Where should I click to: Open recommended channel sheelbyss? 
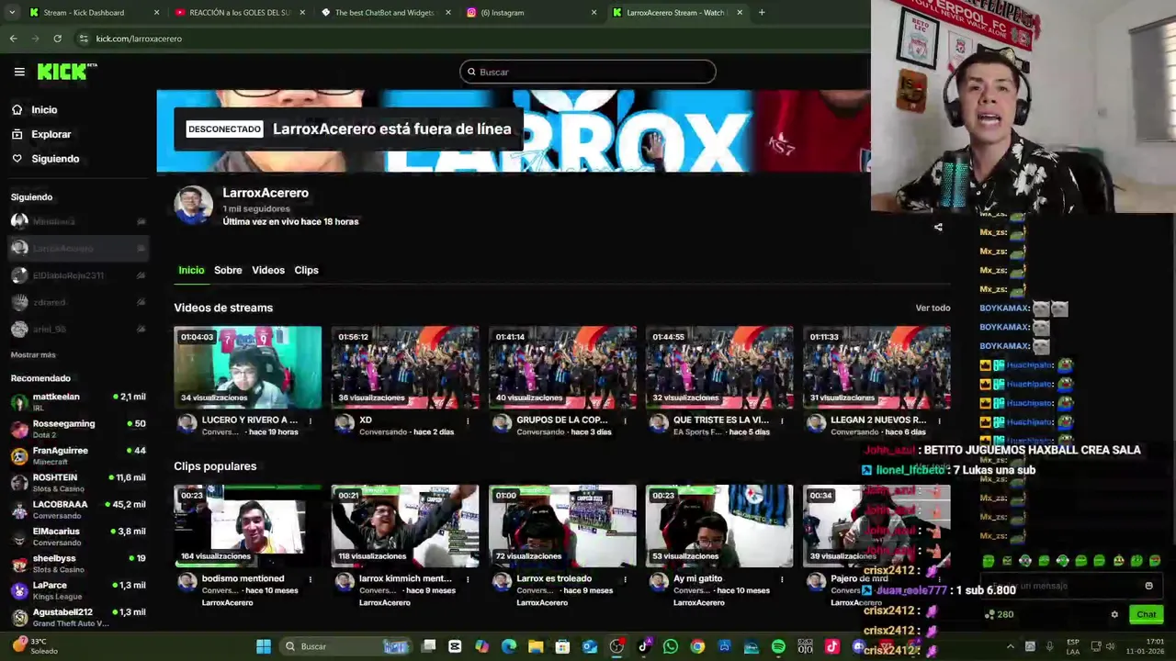(78, 564)
